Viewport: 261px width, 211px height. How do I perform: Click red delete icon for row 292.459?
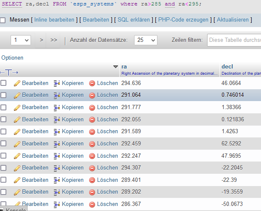click(x=92, y=144)
